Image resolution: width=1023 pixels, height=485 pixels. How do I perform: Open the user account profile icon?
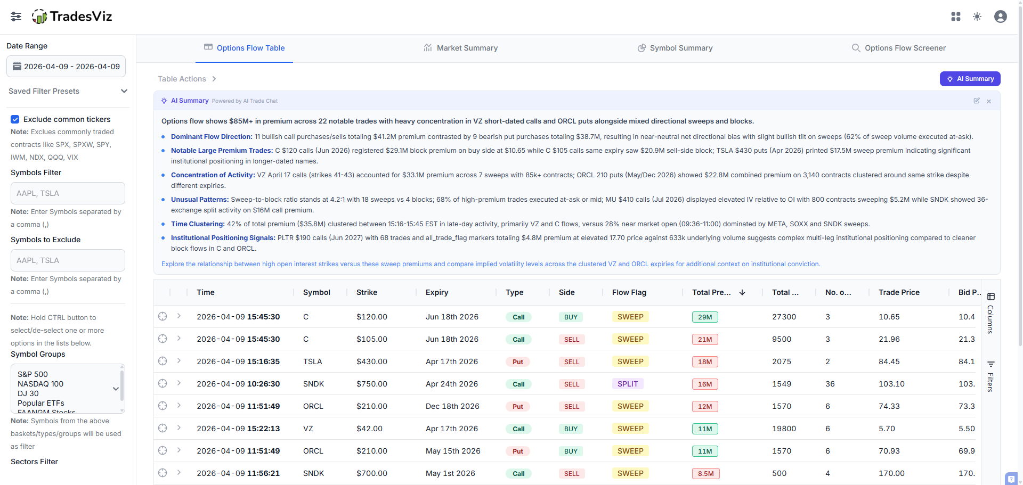point(1001,17)
